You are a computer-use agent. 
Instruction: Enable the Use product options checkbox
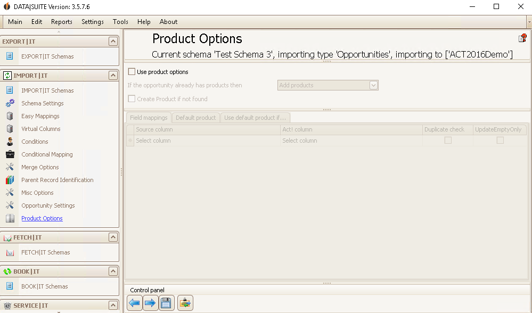coord(132,71)
